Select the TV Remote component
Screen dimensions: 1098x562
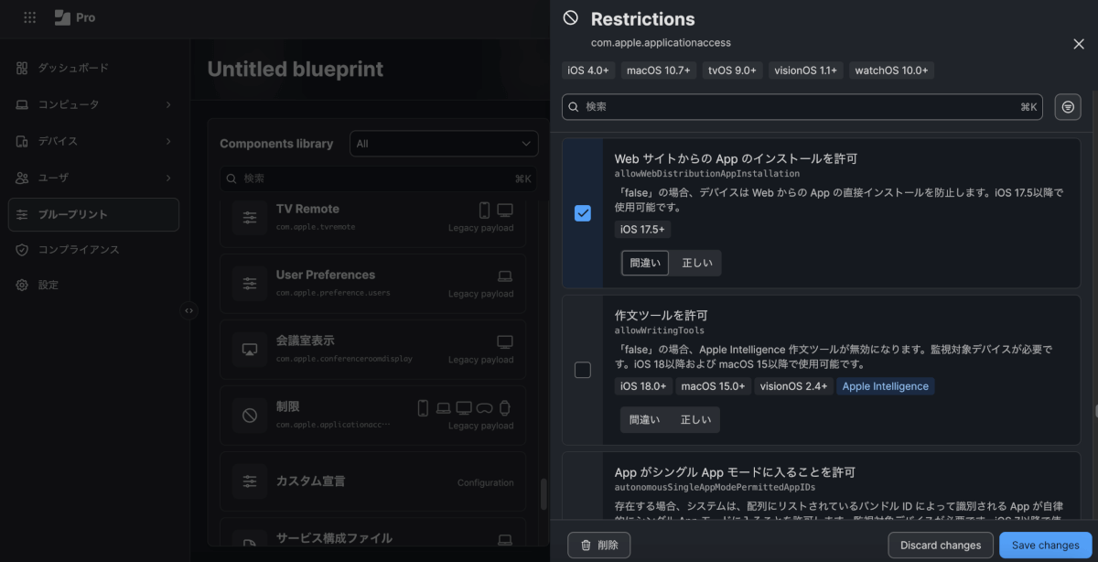pyautogui.click(x=372, y=218)
